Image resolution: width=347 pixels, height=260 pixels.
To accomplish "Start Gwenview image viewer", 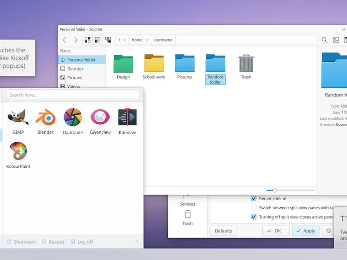I will coord(100,121).
